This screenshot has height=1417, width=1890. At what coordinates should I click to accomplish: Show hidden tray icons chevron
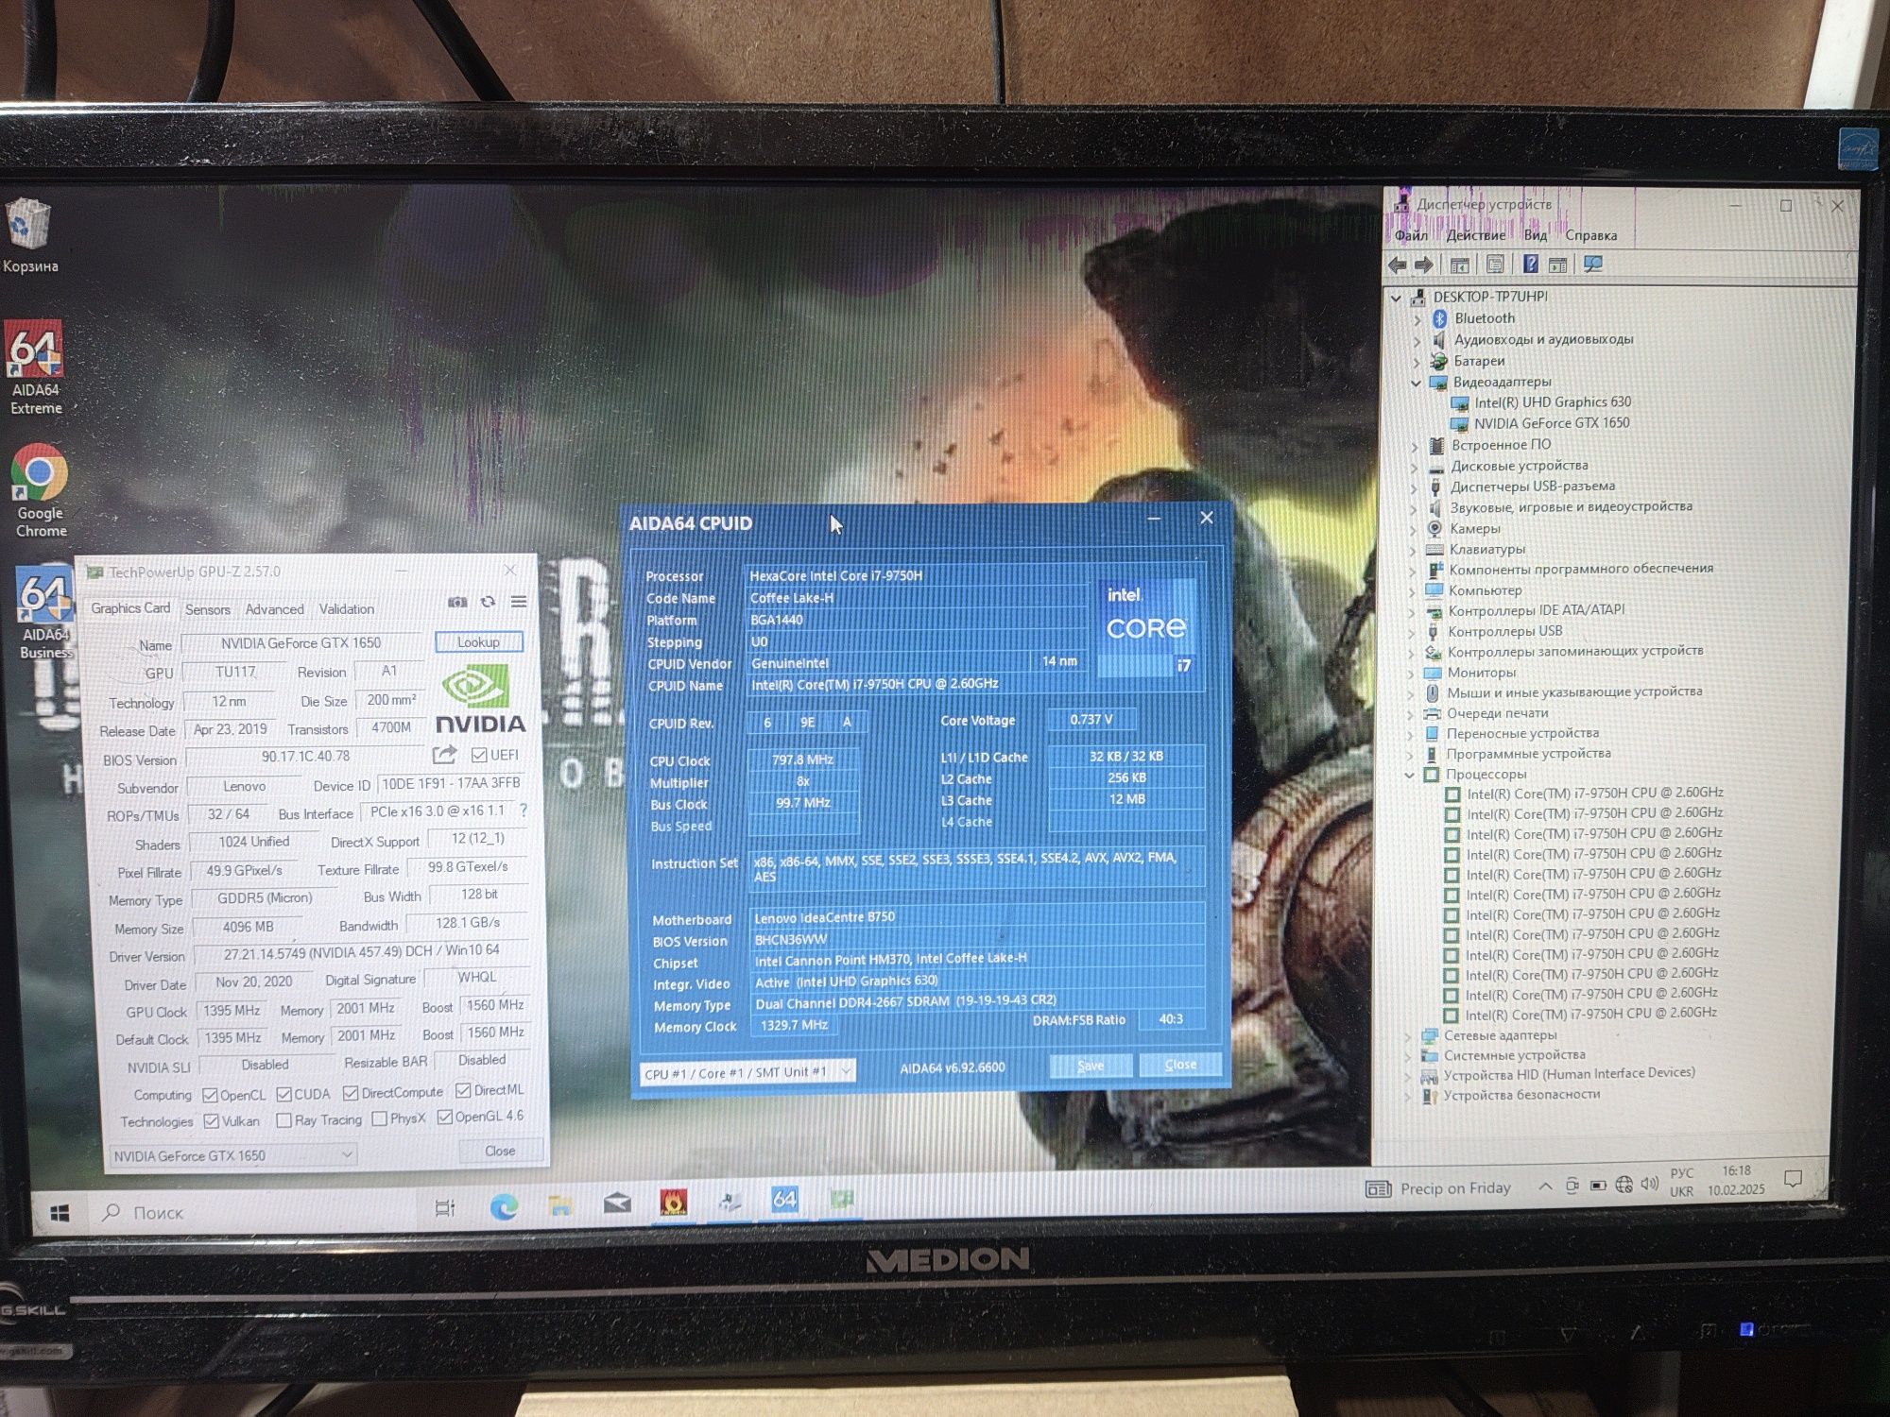point(1545,1187)
